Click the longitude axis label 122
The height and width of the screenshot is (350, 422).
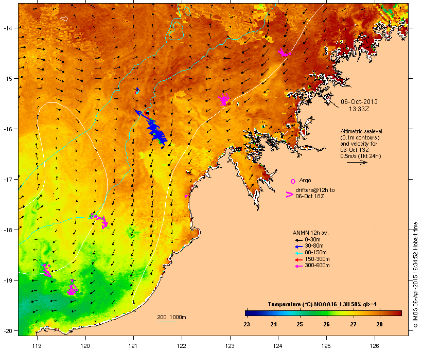tap(182, 346)
